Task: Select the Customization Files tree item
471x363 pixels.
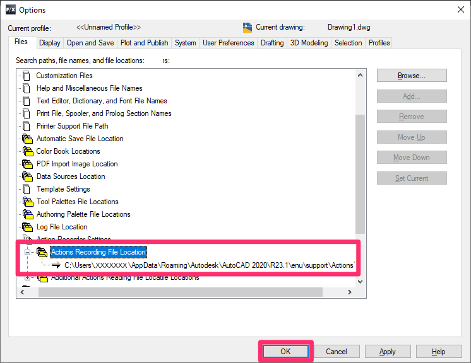Action: click(x=64, y=76)
